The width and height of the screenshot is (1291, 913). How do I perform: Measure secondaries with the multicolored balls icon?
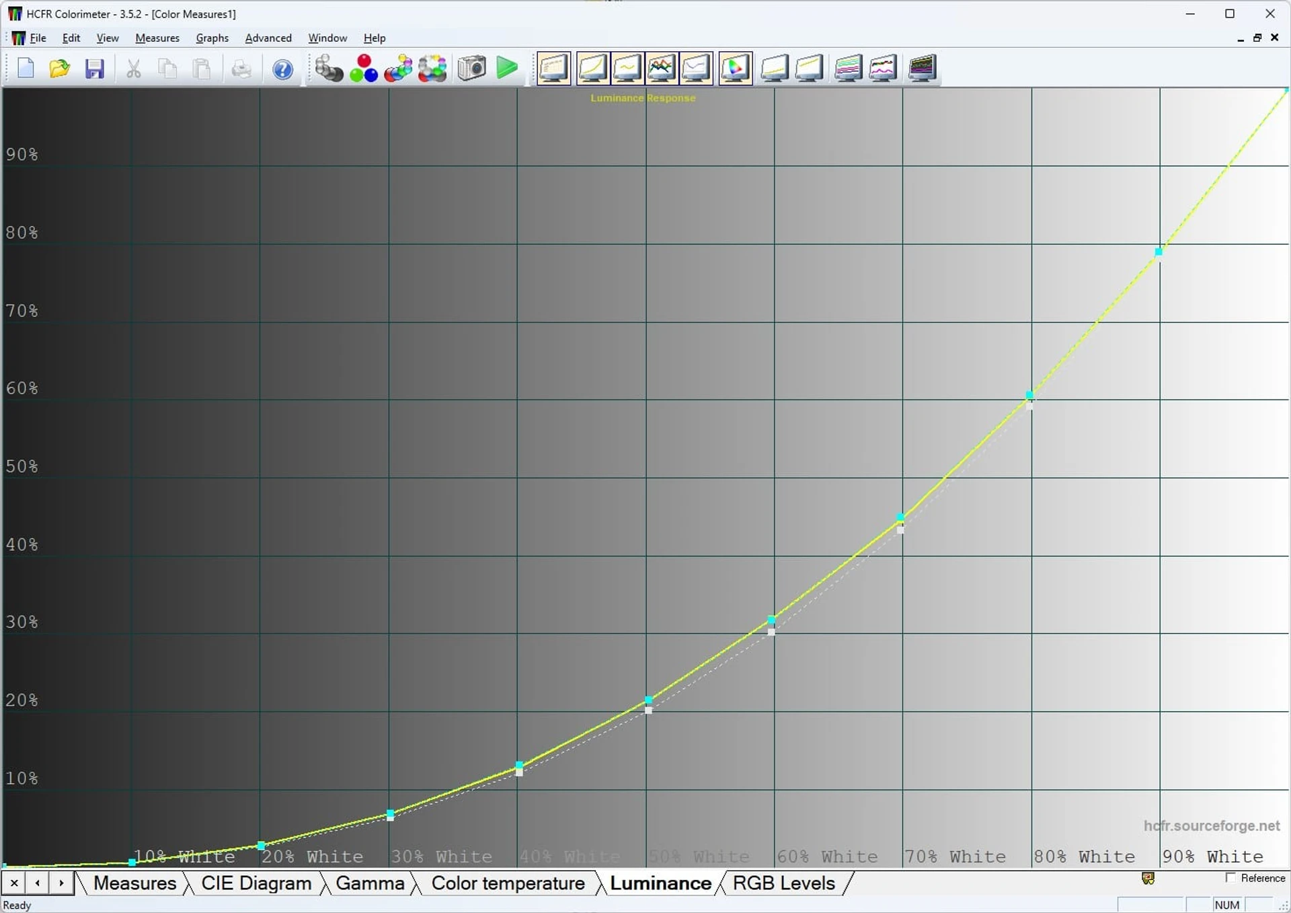click(x=398, y=68)
